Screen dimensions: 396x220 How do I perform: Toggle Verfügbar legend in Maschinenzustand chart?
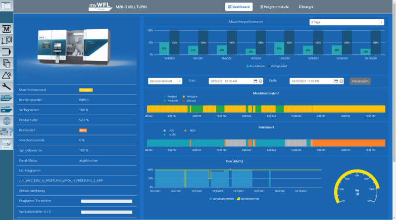[190, 96]
